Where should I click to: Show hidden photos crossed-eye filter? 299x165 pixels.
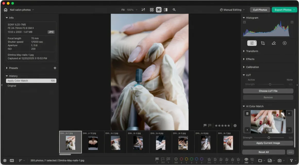252,160
